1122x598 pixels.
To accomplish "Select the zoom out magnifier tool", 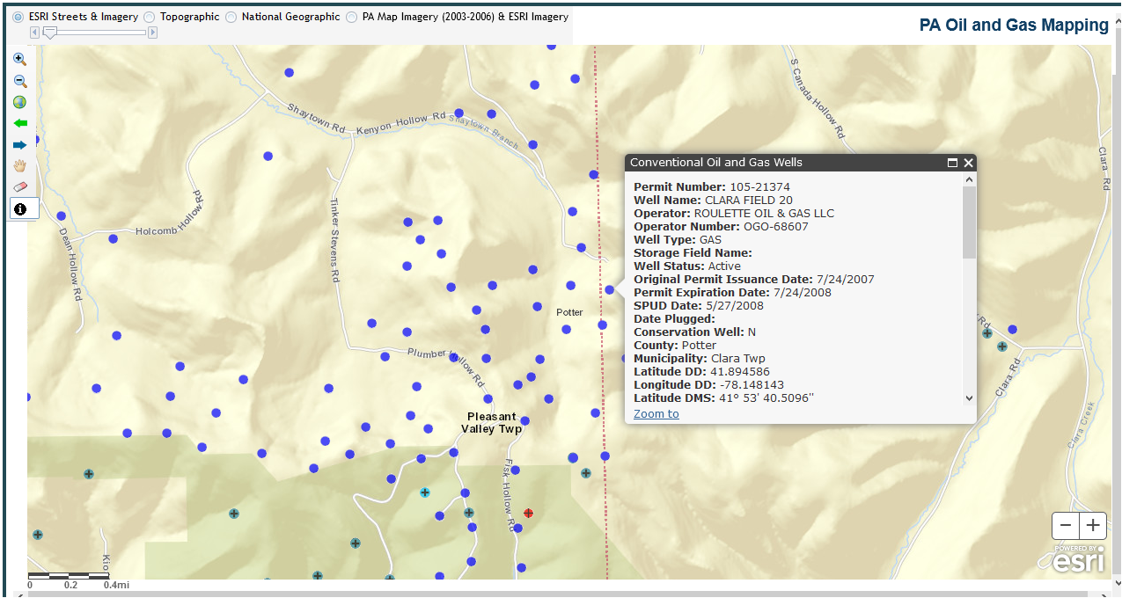I will pos(19,81).
